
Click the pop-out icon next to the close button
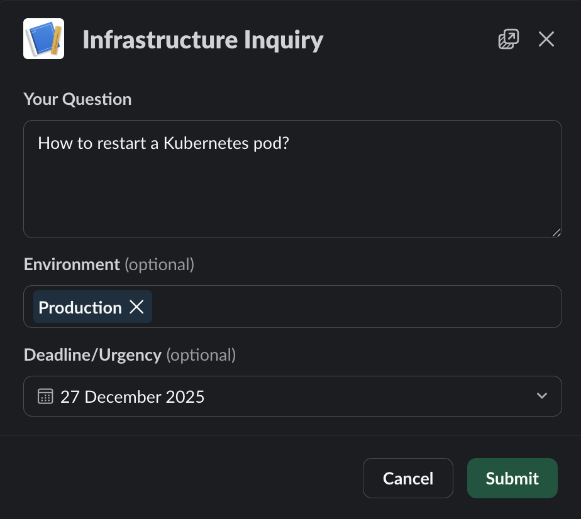point(508,38)
